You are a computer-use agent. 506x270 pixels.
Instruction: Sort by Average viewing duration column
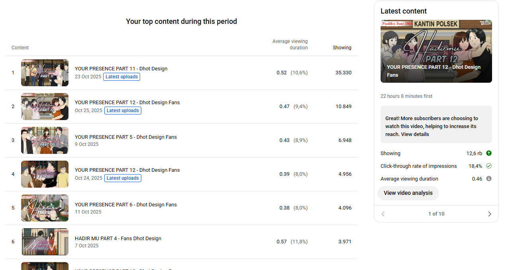pyautogui.click(x=290, y=44)
